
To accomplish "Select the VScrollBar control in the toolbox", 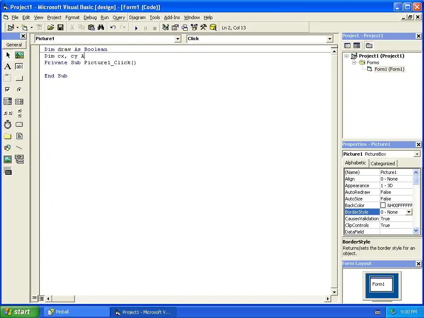I will click(19, 113).
